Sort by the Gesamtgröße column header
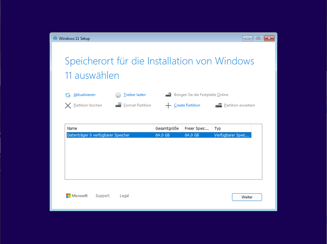The width and height of the screenshot is (327, 244). coord(168,128)
